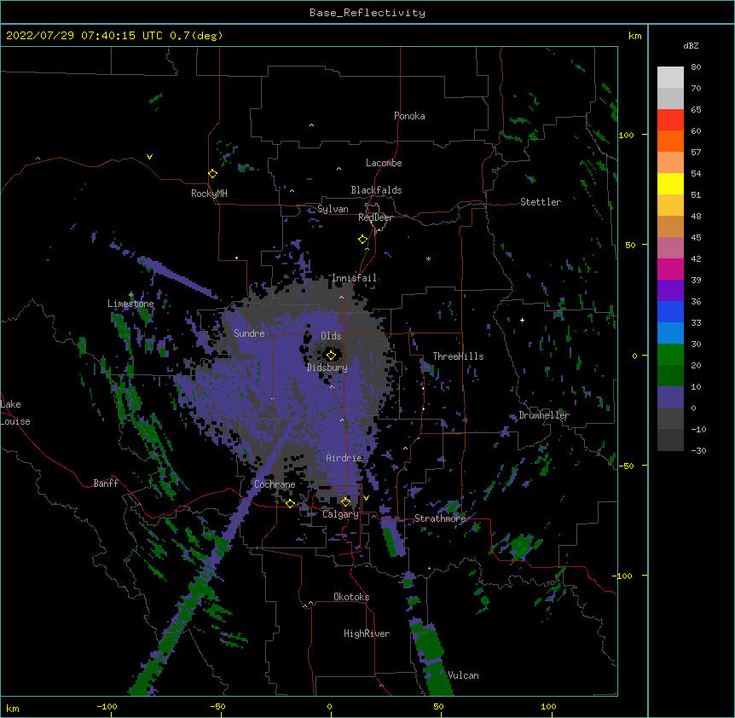Click the -50 tick on the right axis
Screen dimensions: 735x718
(x=626, y=466)
